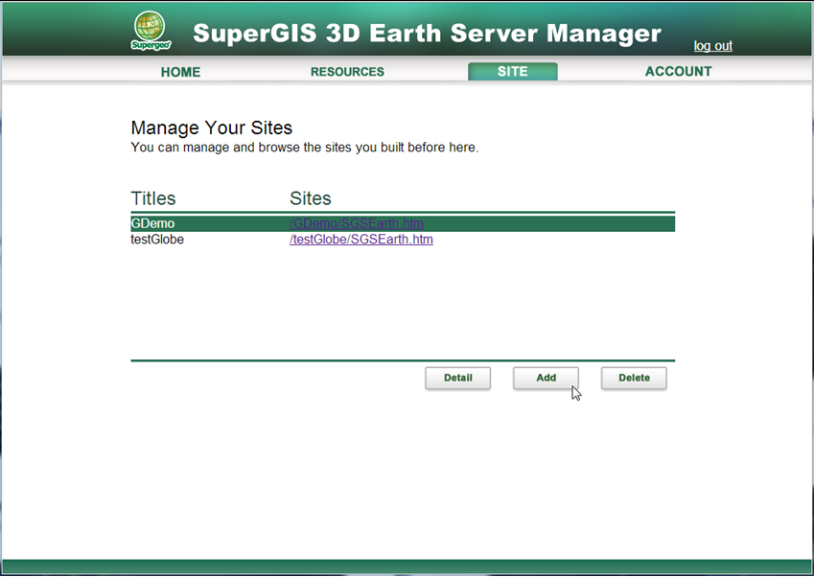
Task: Open the /GDemo/SGSEarth.htm link
Action: [x=356, y=223]
